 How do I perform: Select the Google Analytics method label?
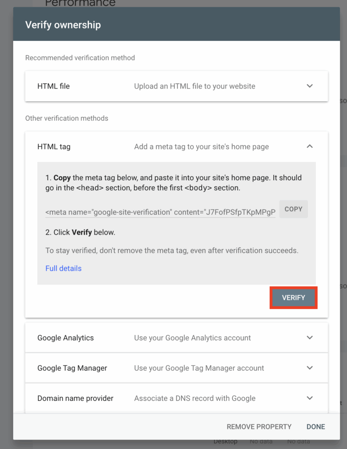(x=65, y=338)
